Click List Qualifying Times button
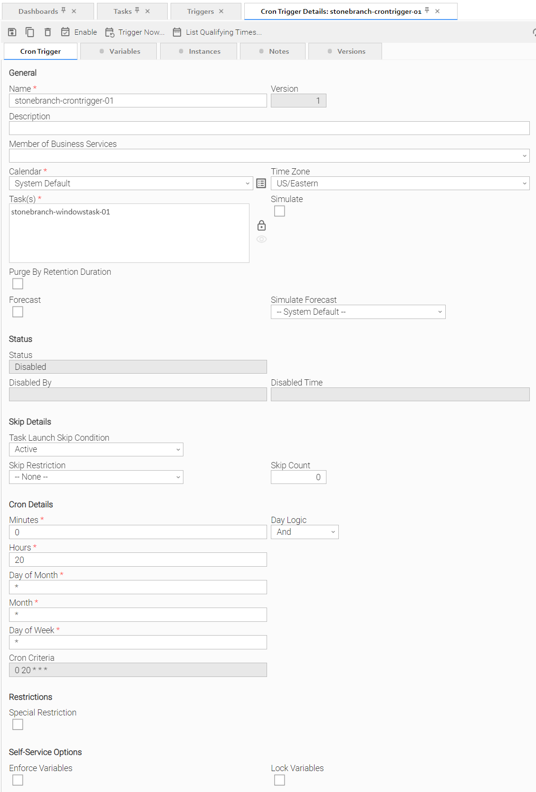Viewport: 536px width, 792px height. [217, 32]
